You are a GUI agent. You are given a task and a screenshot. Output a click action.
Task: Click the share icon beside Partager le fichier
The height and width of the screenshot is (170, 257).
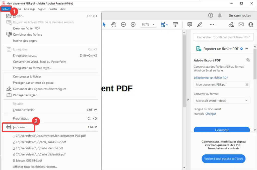coord(9,95)
